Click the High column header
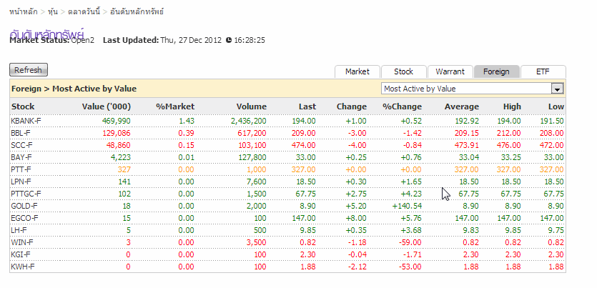Screen dimensions: 597x288 (x=512, y=106)
